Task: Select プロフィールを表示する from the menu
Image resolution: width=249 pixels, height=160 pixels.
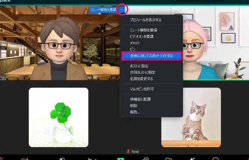Action: pyautogui.click(x=145, y=20)
